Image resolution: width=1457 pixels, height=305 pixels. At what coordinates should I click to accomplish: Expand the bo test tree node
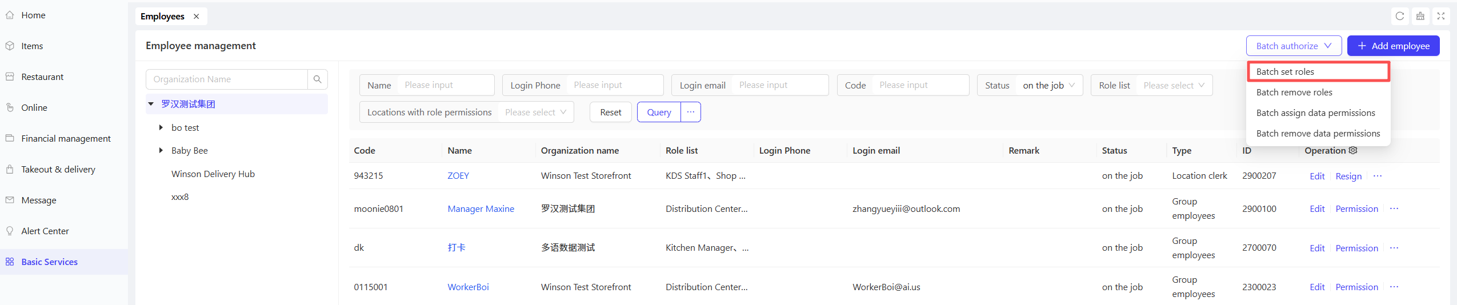161,127
